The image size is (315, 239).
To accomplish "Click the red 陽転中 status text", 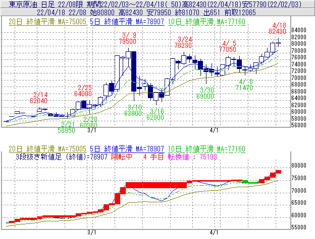I will [122, 156].
